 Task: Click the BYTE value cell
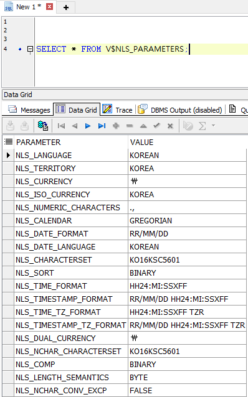187,378
